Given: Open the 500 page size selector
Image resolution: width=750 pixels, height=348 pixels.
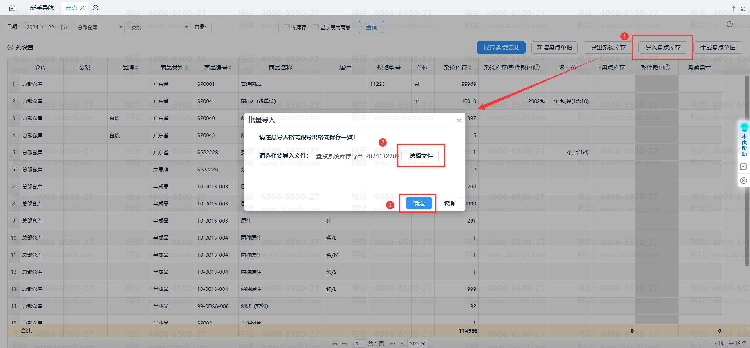Looking at the screenshot, I should 417,343.
